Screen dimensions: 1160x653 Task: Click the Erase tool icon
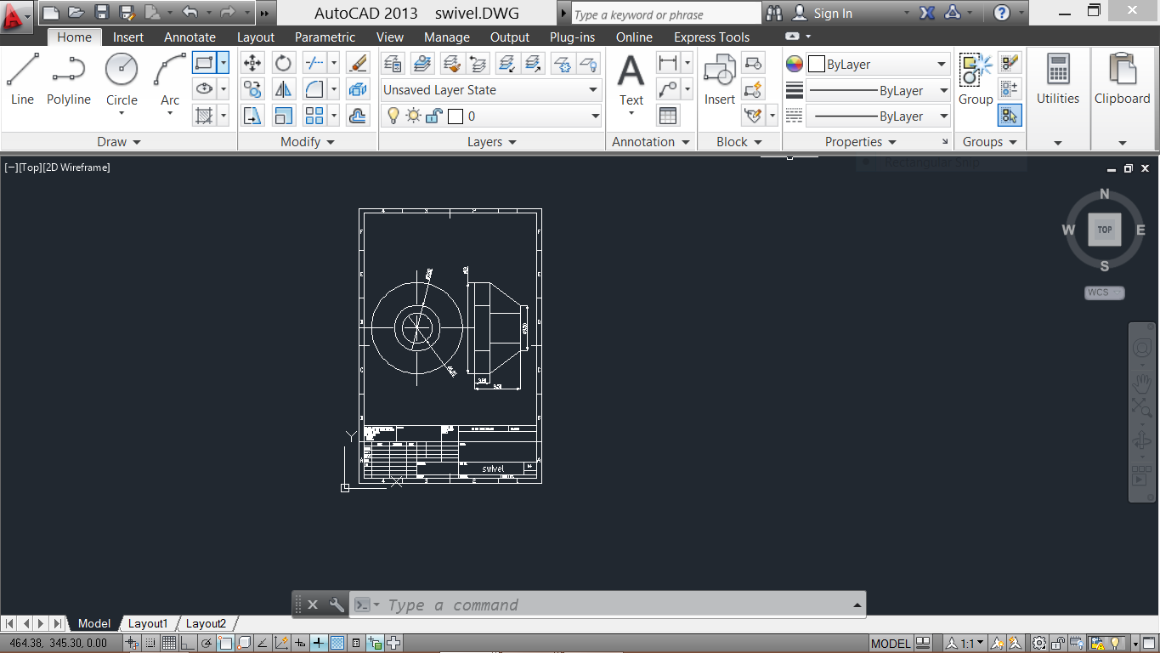(x=358, y=63)
